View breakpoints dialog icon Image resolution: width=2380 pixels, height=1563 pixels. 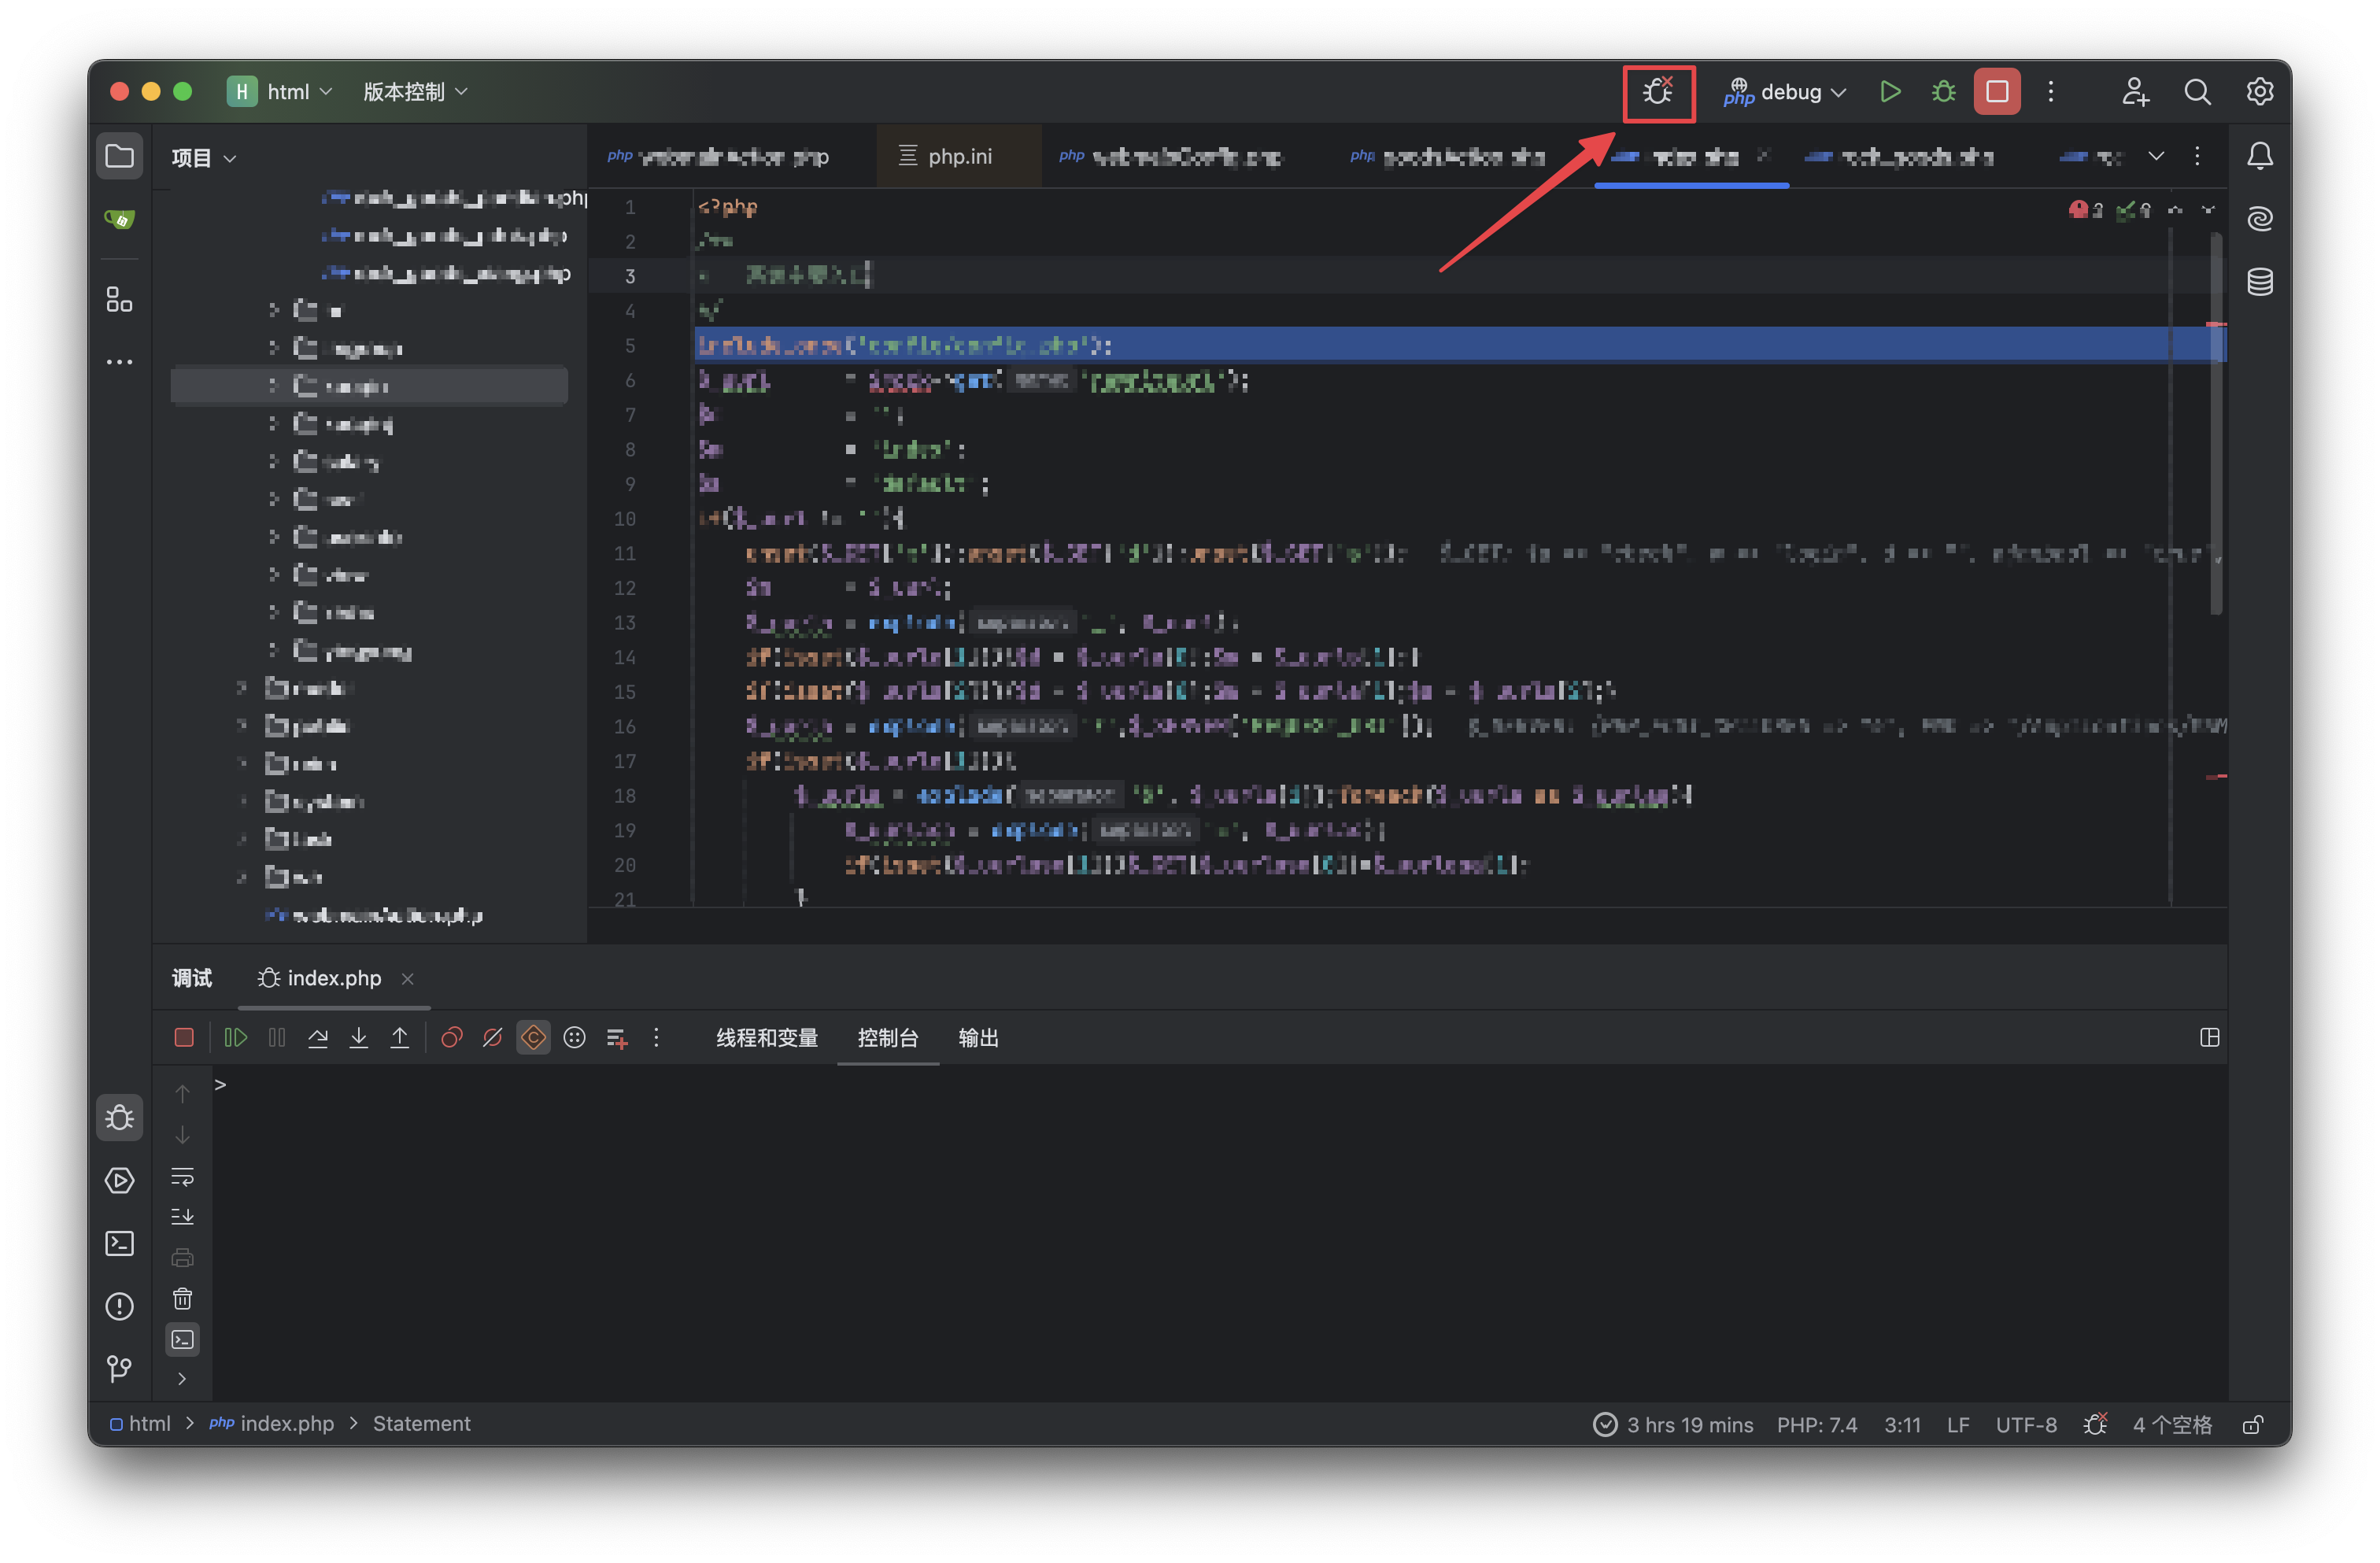pyautogui.click(x=452, y=1038)
